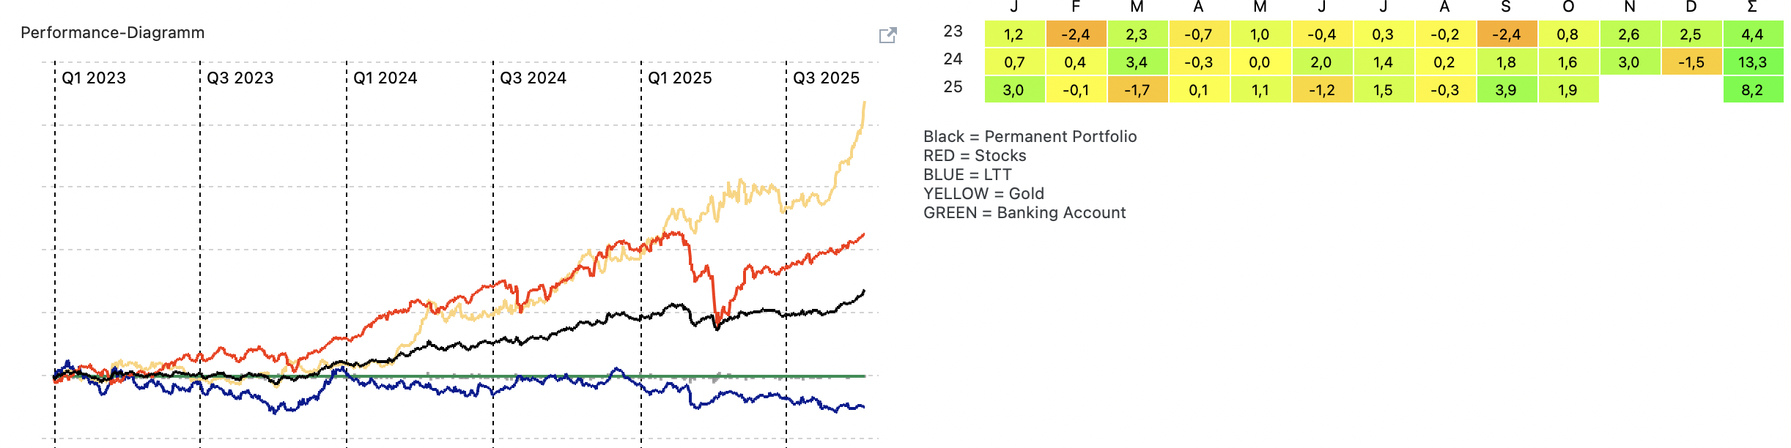
Task: Click the 'GREEN = Banking Account' legend text
Action: point(1024,213)
